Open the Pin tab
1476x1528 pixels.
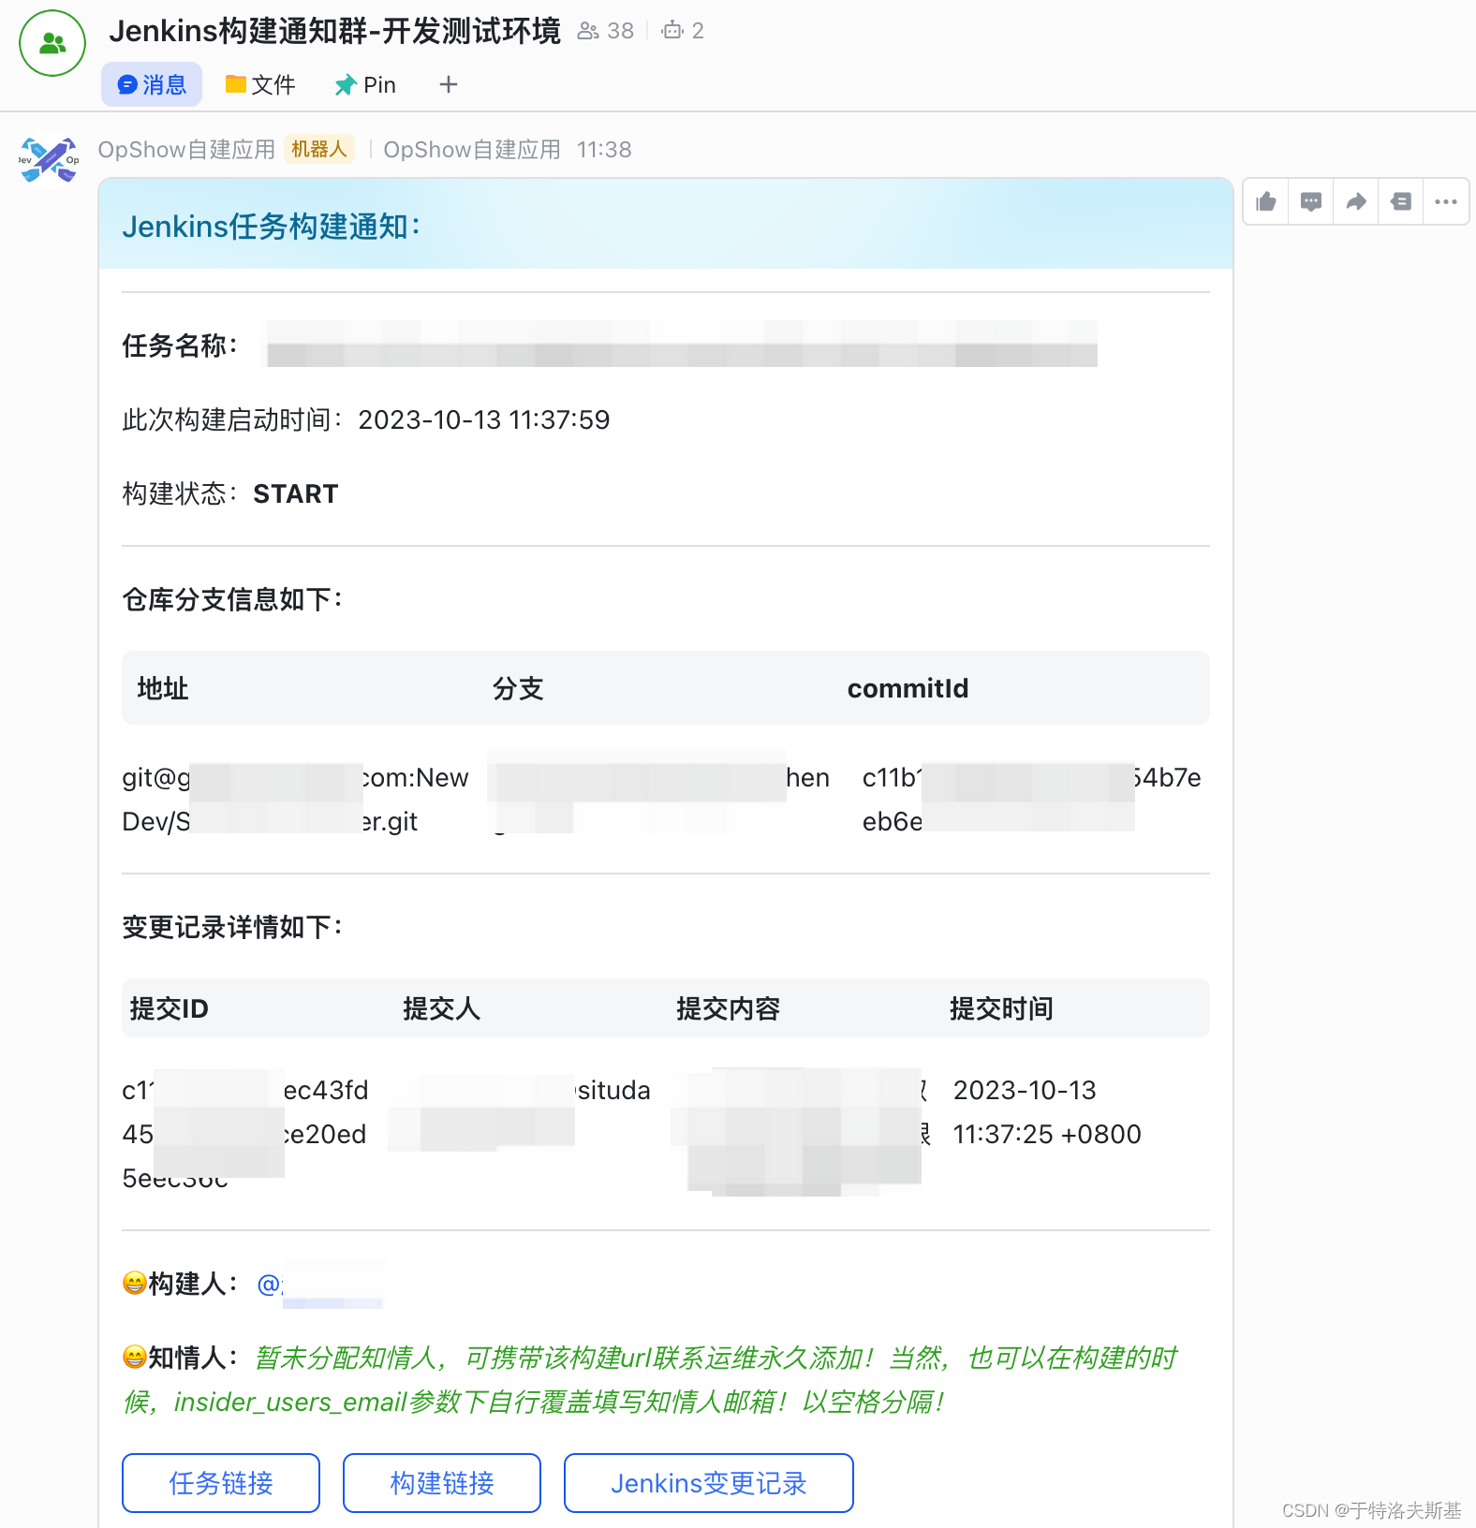point(365,85)
